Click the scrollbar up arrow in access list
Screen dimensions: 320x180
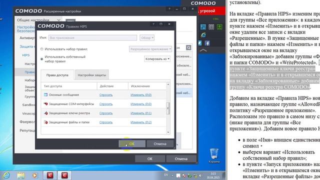pyautogui.click(x=168, y=84)
